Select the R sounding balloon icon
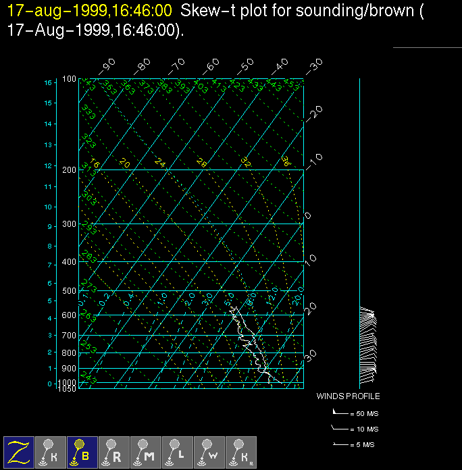Screen dimensions: 462x470 pos(114,452)
